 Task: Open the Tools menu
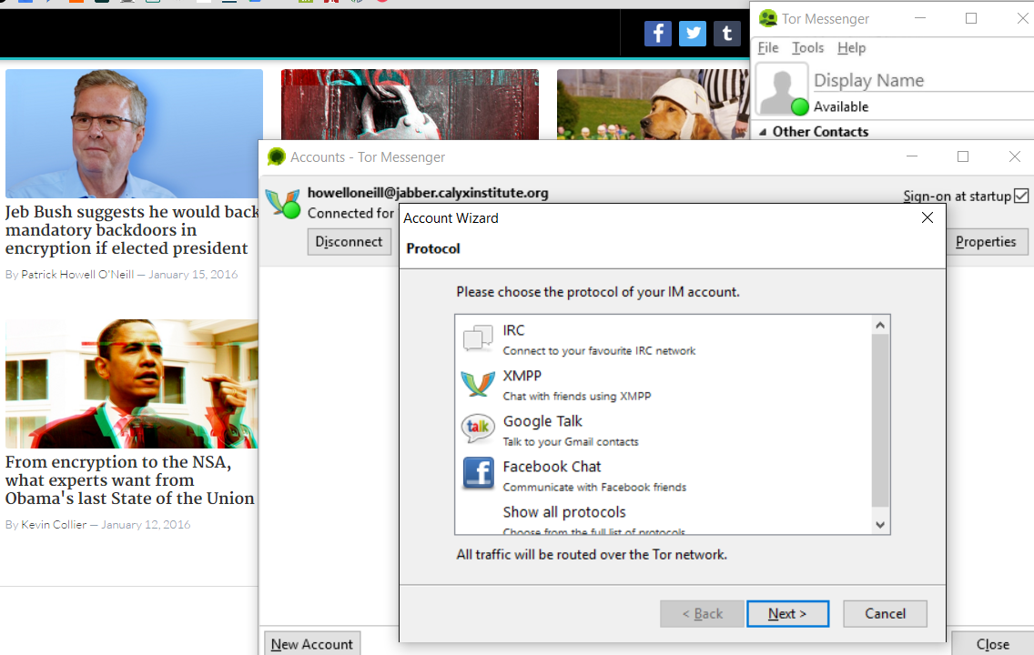807,48
